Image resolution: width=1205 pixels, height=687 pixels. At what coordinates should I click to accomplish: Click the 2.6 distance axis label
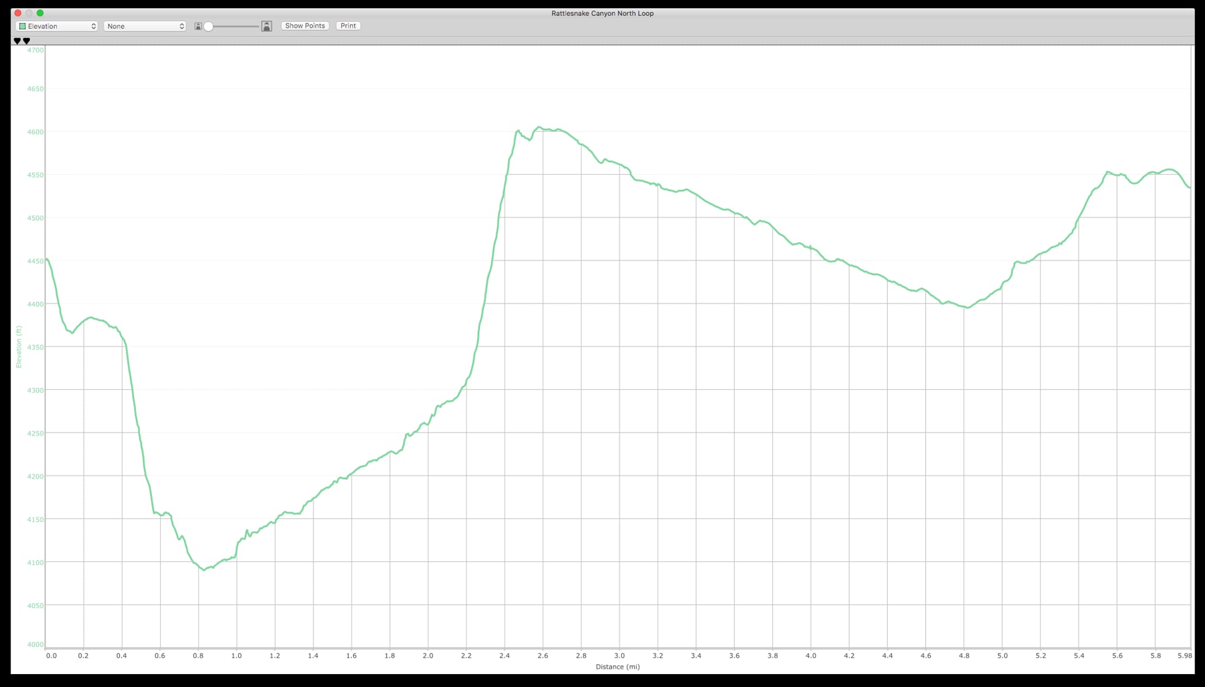(x=542, y=655)
